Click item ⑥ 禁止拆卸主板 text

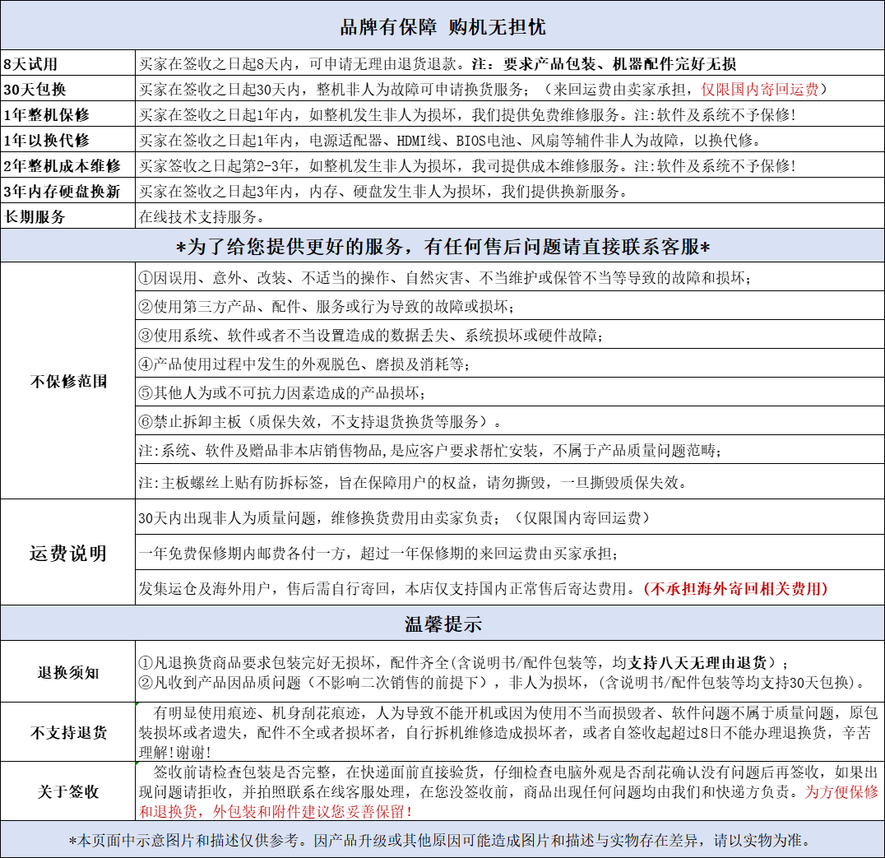click(320, 421)
